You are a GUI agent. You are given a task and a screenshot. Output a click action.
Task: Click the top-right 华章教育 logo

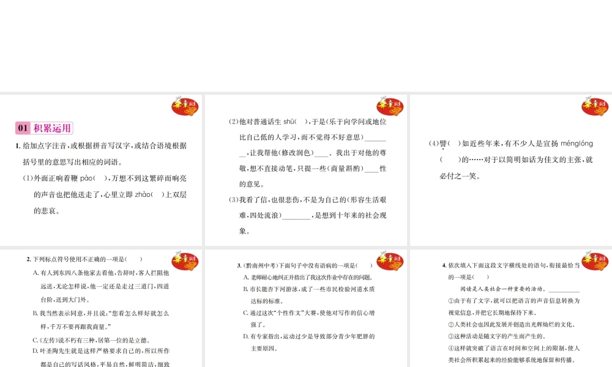click(594, 106)
